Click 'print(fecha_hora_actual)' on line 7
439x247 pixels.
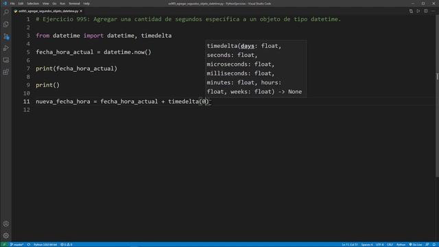click(76, 69)
